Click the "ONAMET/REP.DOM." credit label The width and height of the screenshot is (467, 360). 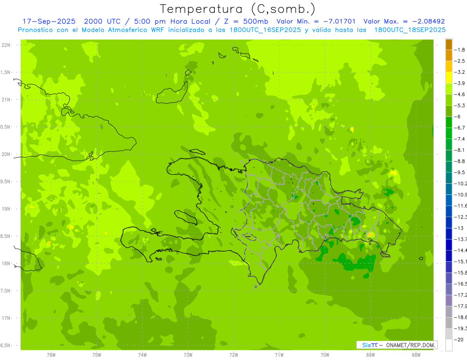coord(410,345)
